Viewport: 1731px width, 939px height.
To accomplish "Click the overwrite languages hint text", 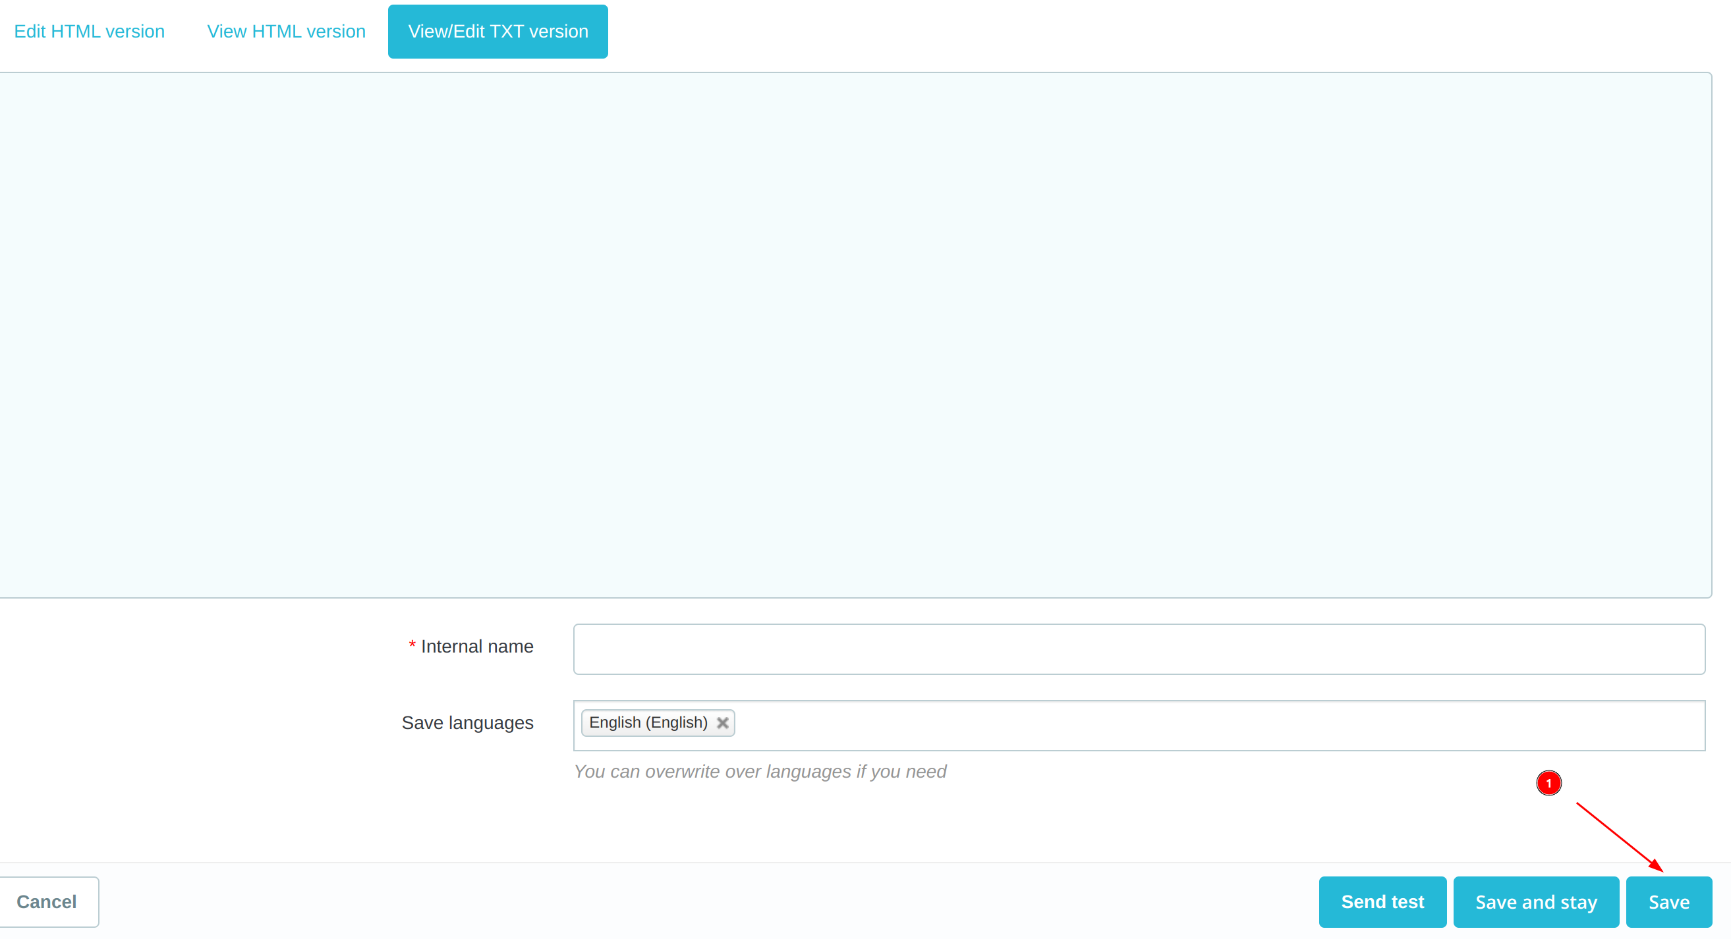I will tap(759, 771).
